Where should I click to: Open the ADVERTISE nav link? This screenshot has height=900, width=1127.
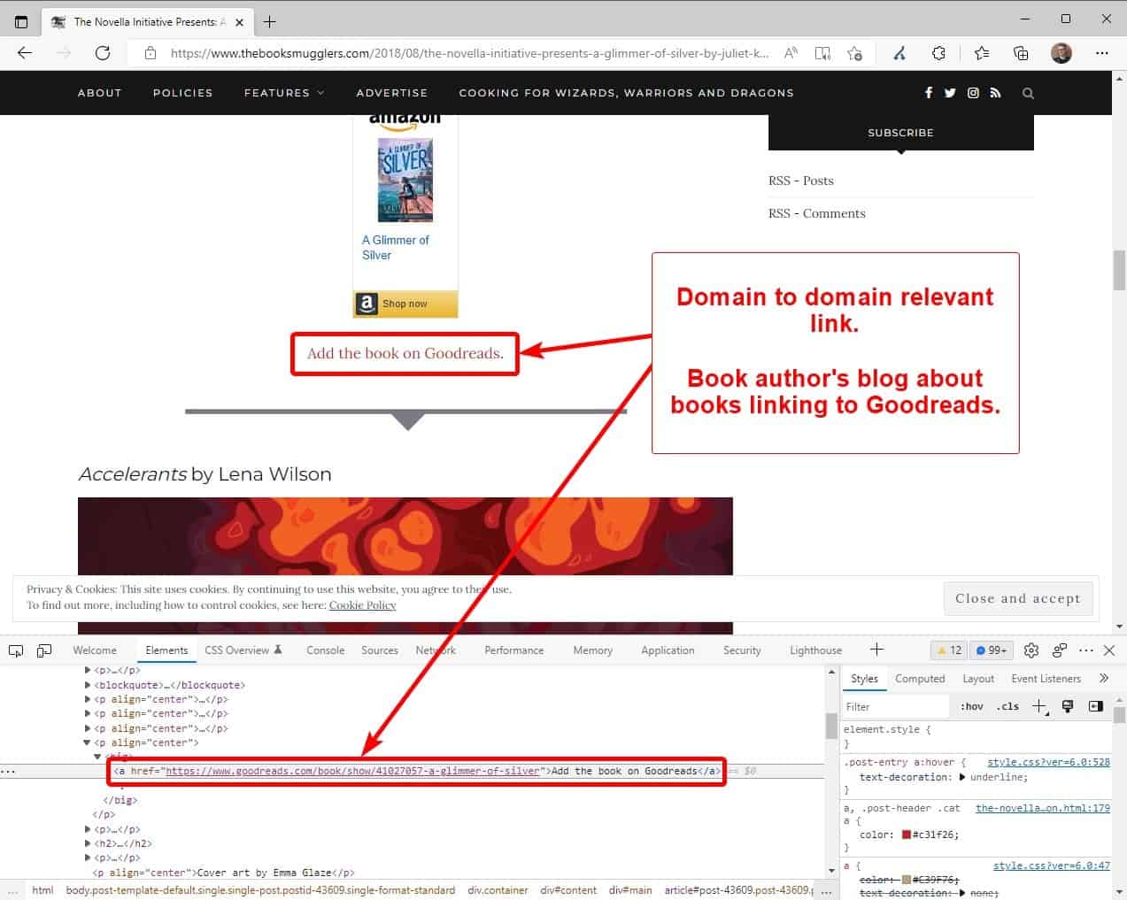point(392,93)
